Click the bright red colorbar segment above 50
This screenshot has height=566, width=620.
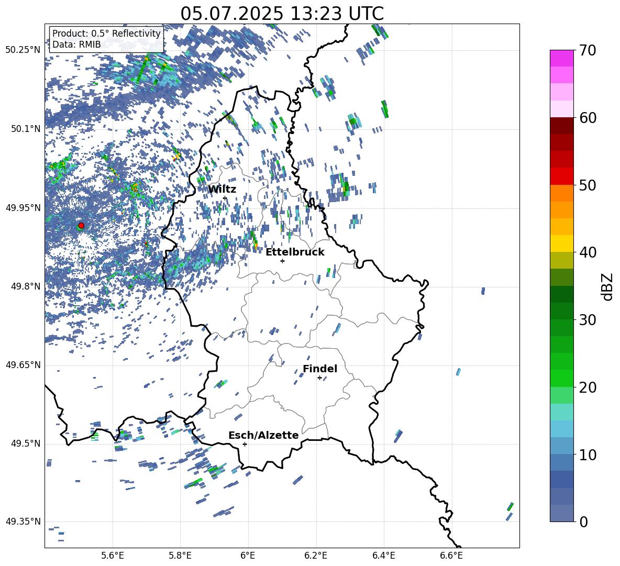(x=562, y=176)
